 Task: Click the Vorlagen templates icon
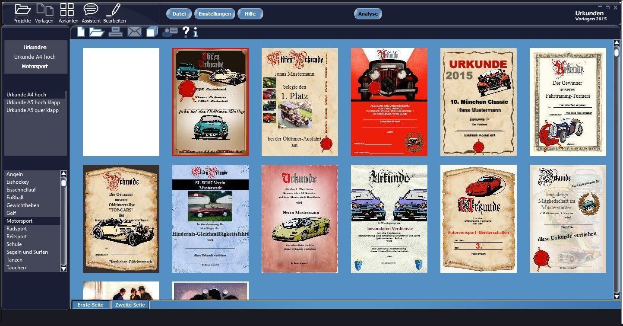(x=44, y=10)
